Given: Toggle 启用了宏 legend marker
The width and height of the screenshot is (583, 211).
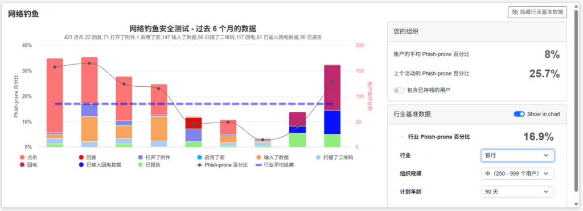Looking at the screenshot, I should pyautogui.click(x=200, y=157).
